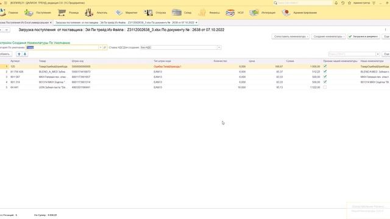Screen dimensions: 390x219
Task: Expand the Ставка НДС dropdown arrow
Action: [x=219, y=47]
